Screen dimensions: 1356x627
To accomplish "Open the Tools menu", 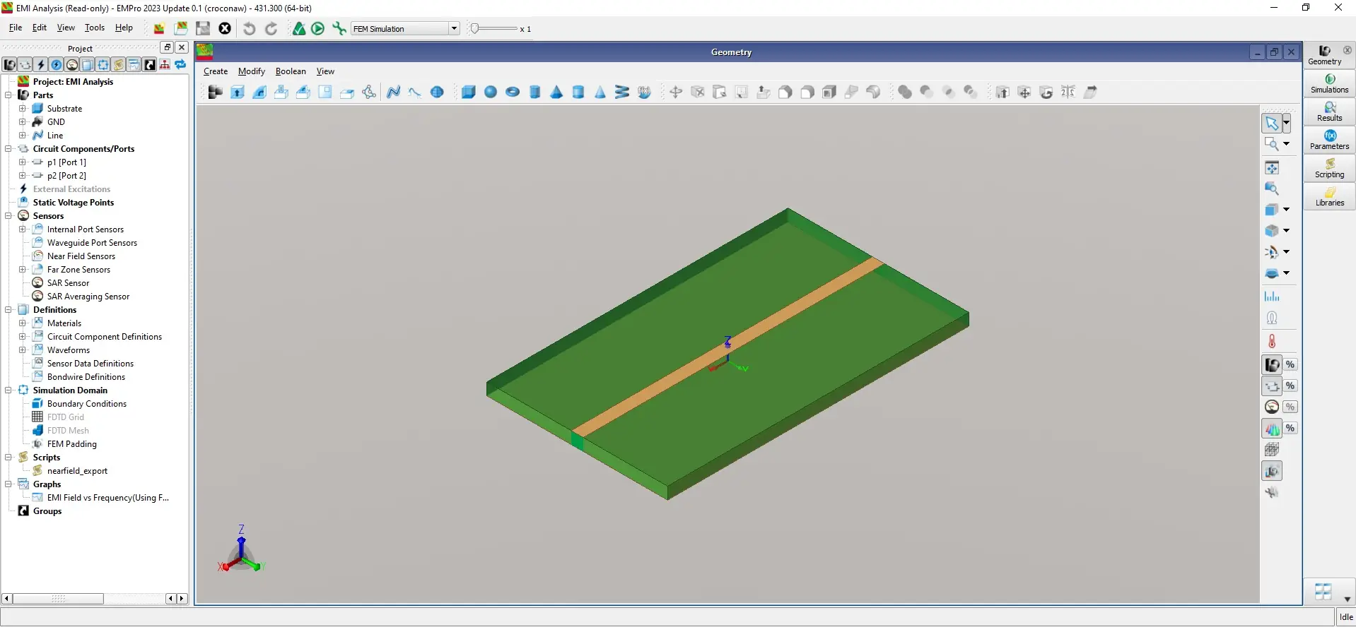I will click(95, 28).
